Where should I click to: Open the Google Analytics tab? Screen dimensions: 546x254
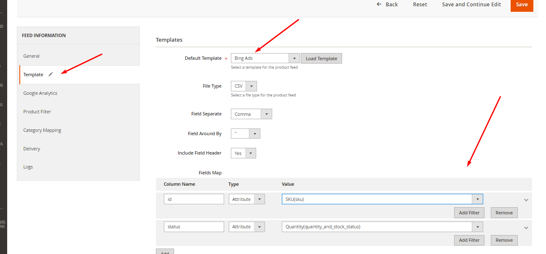pos(40,93)
